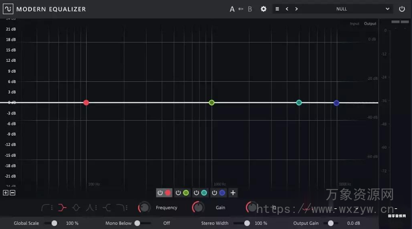The width and height of the screenshot is (412, 229).
Task: Select the green band node
Action: 211,102
